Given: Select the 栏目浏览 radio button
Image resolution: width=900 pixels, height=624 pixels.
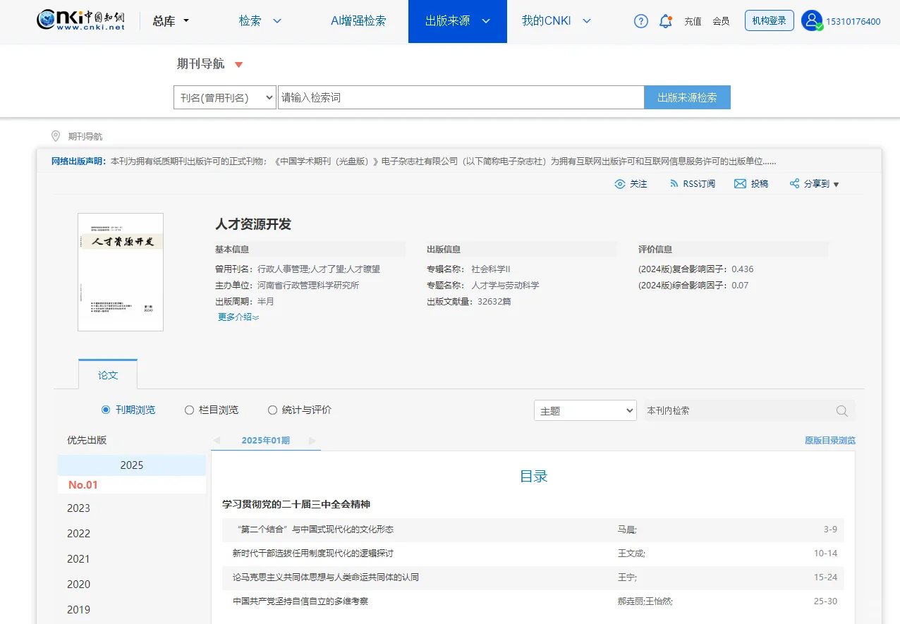Looking at the screenshot, I should point(189,410).
